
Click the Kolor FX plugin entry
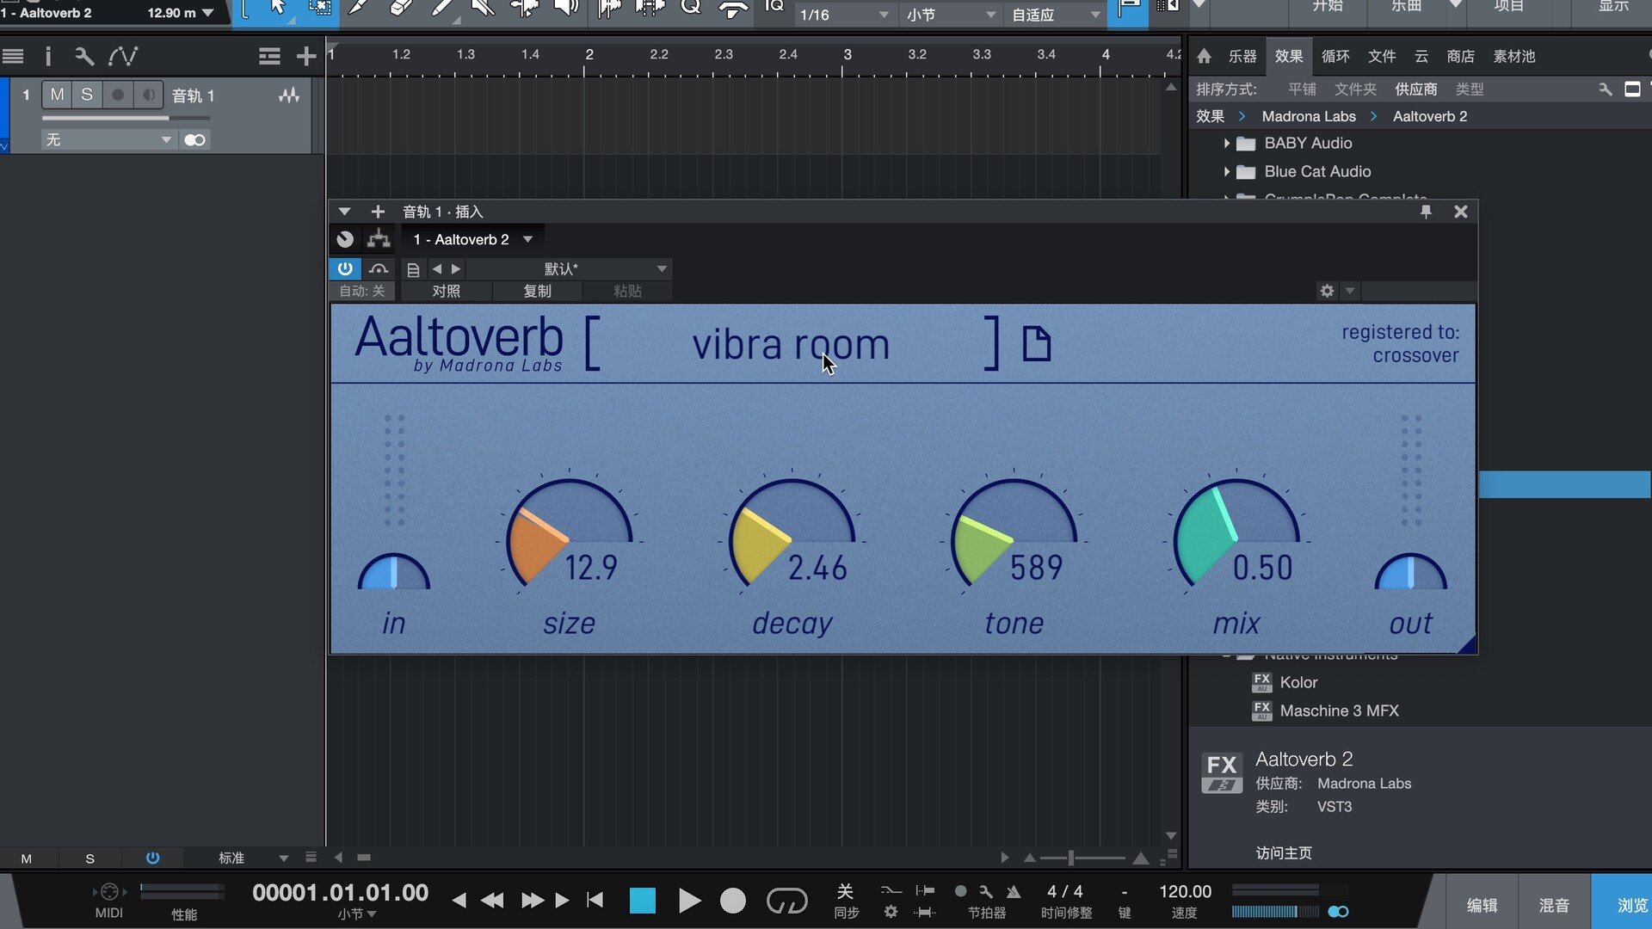pos(1298,682)
